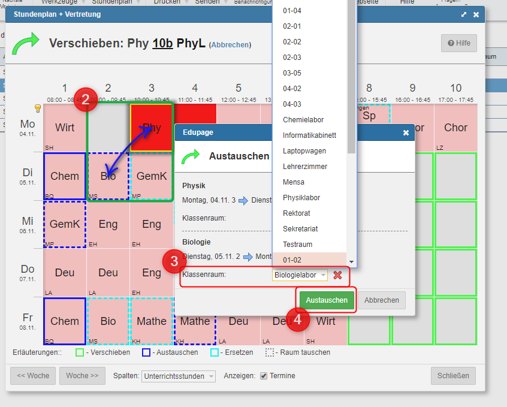Select Wednesday's Eng lesson in period 2

point(108,224)
